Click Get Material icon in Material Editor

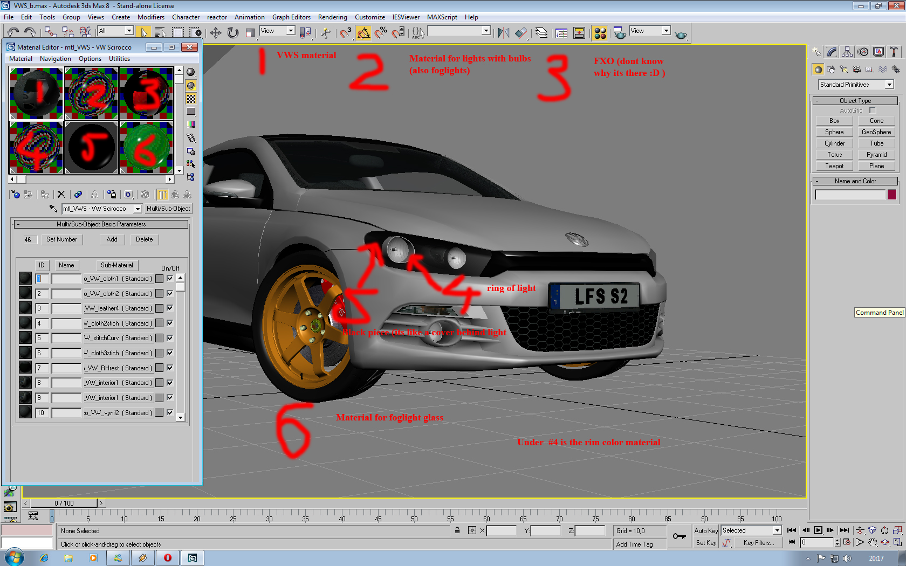(15, 195)
